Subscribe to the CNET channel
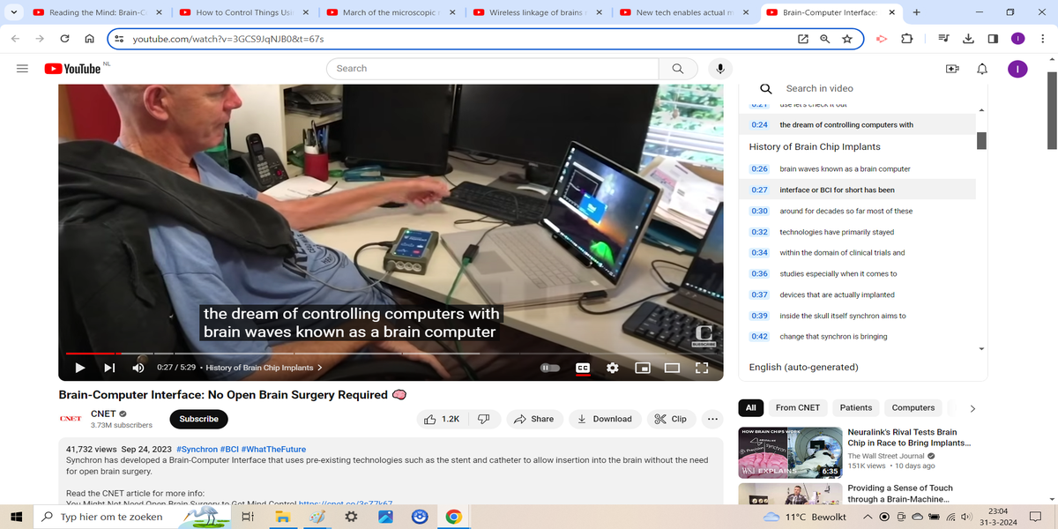Viewport: 1058px width, 529px height. point(199,419)
